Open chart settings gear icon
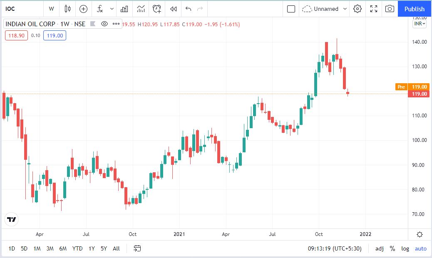Image resolution: width=432 pixels, height=258 pixels. pos(357,9)
